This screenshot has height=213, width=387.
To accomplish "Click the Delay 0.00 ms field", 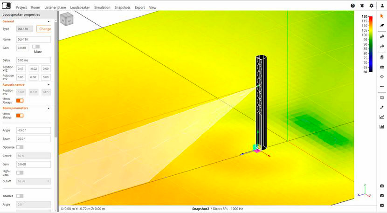I will 34,60.
